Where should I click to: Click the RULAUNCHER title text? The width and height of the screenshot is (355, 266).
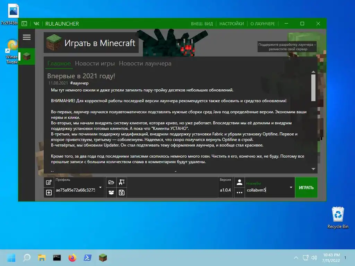pos(62,24)
